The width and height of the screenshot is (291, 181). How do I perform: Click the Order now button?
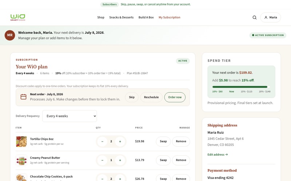175,97
